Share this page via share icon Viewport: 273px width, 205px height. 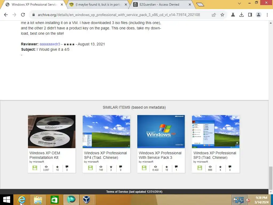click(x=214, y=15)
